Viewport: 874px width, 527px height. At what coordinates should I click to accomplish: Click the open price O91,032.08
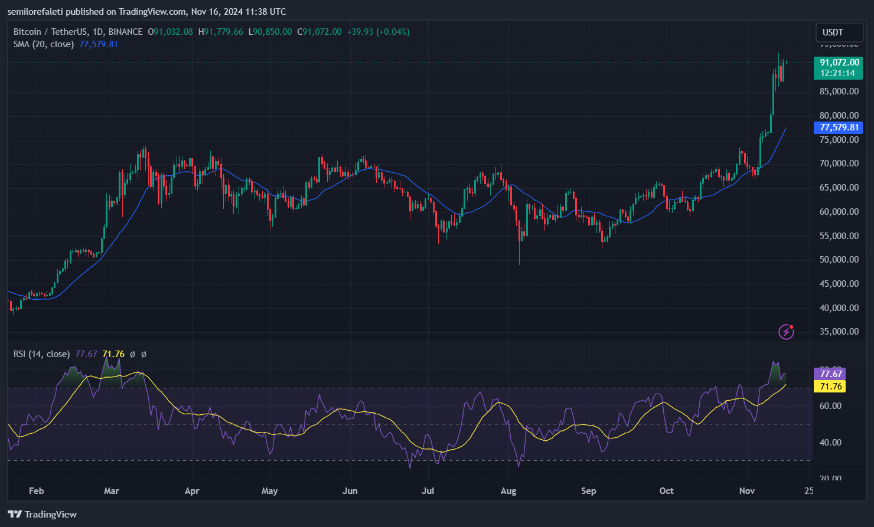click(170, 32)
